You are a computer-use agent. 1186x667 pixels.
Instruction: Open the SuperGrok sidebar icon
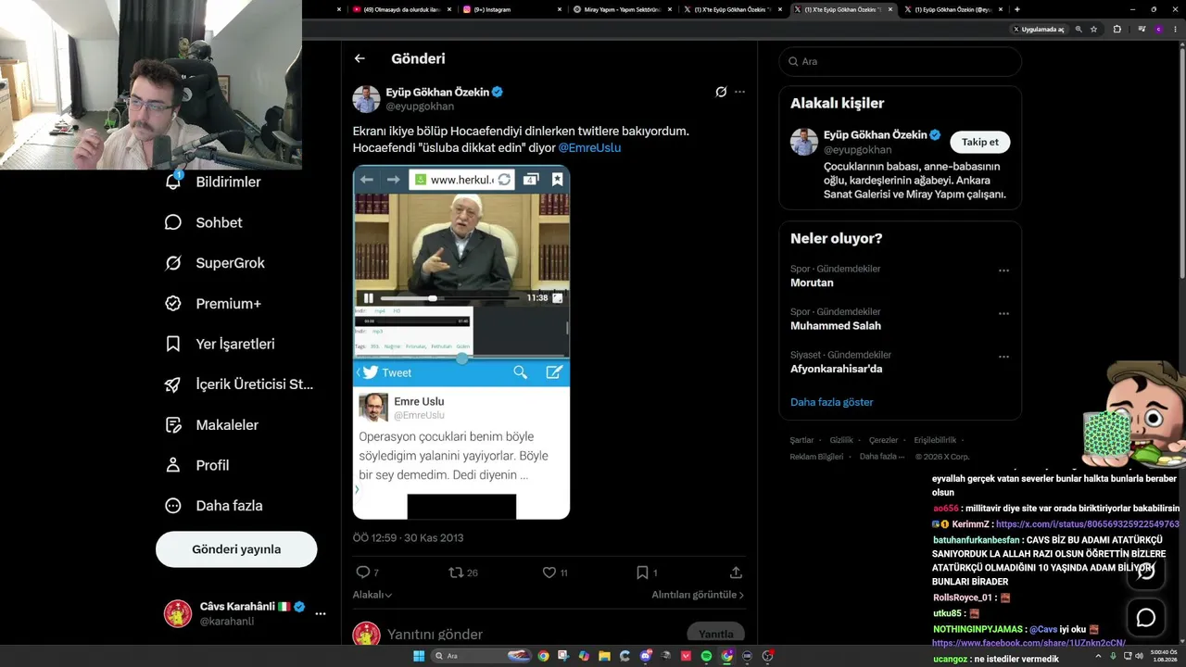tap(173, 263)
